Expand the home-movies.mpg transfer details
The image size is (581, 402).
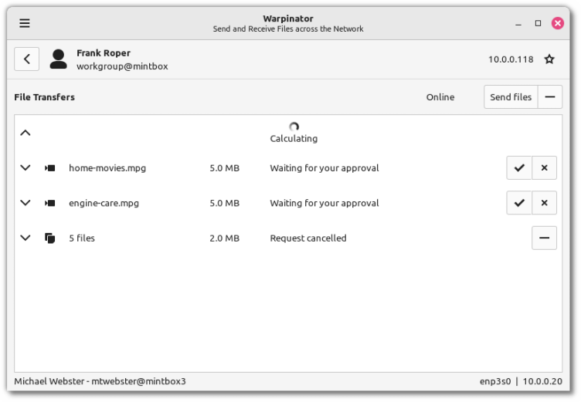coord(25,167)
